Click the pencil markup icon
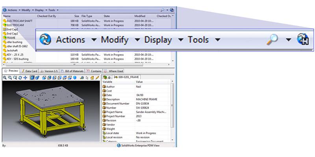This screenshot has height=157, width=315. point(97,77)
